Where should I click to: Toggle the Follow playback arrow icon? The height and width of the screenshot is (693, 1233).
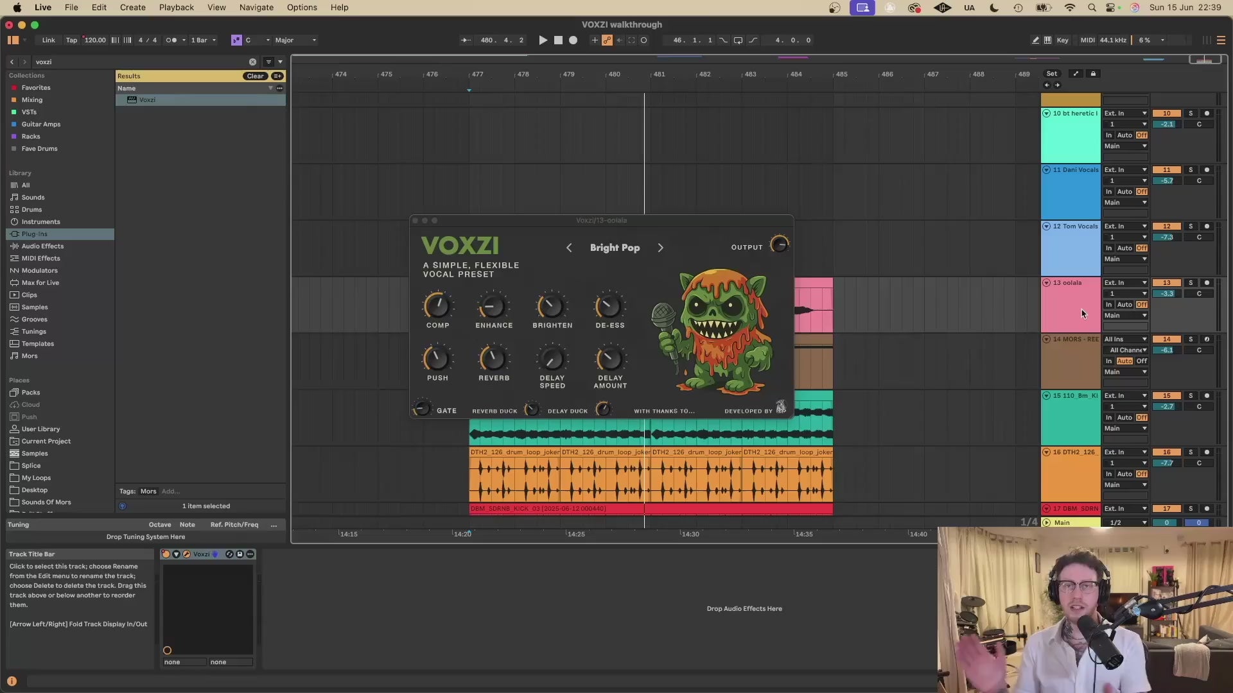[466, 40]
